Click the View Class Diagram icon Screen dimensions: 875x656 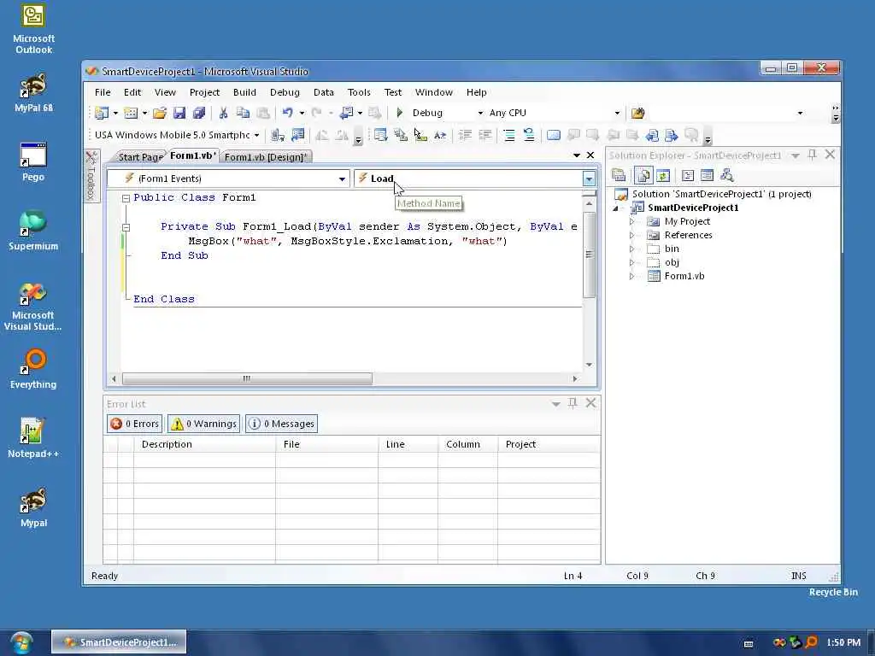(726, 176)
